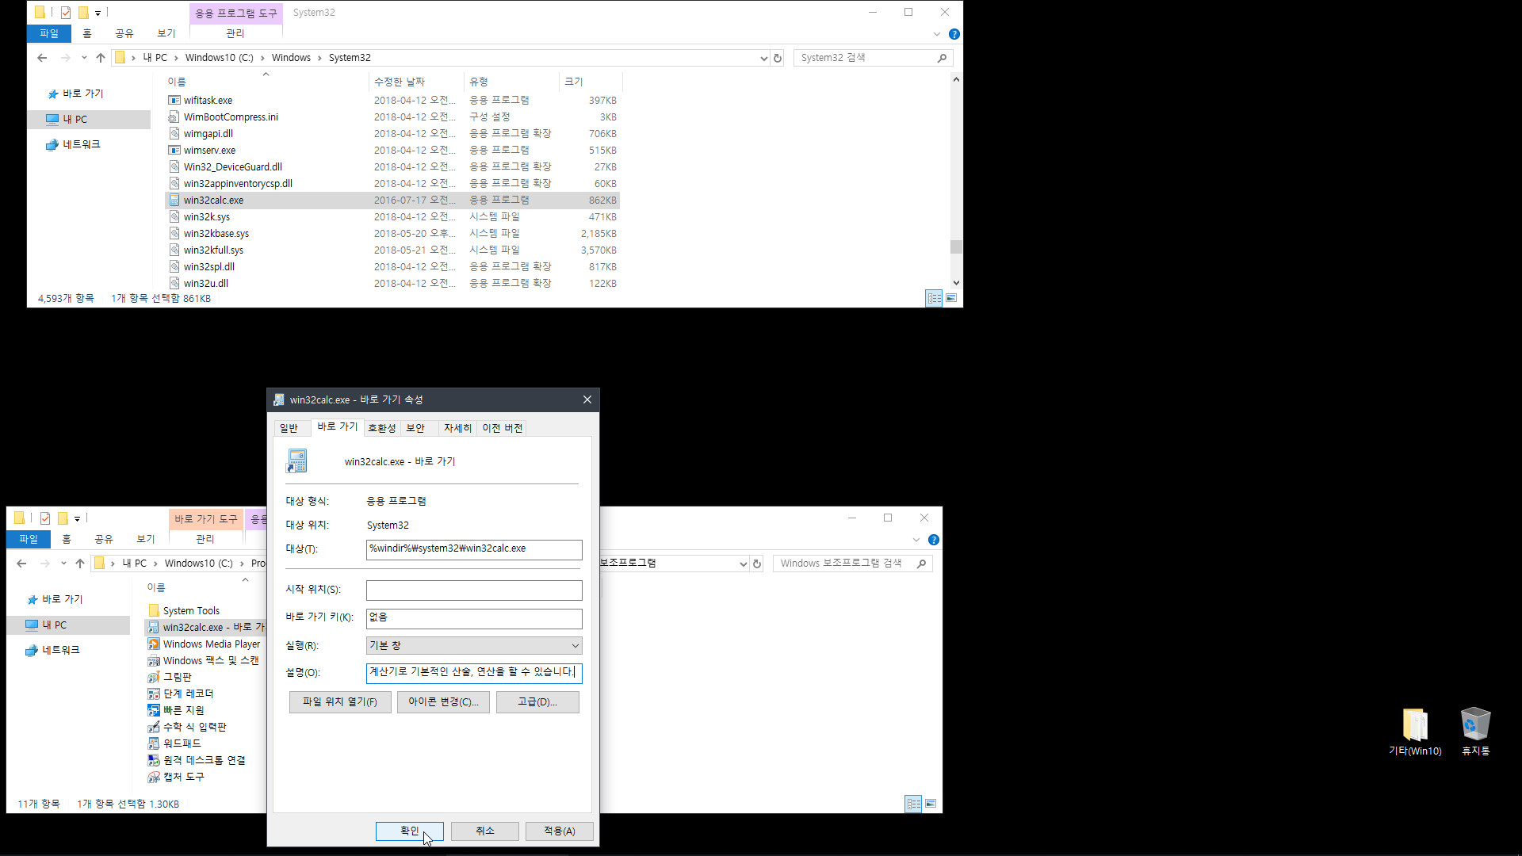This screenshot has height=856, width=1522.
Task: Expand address bar history in System32 window
Action: coord(763,58)
